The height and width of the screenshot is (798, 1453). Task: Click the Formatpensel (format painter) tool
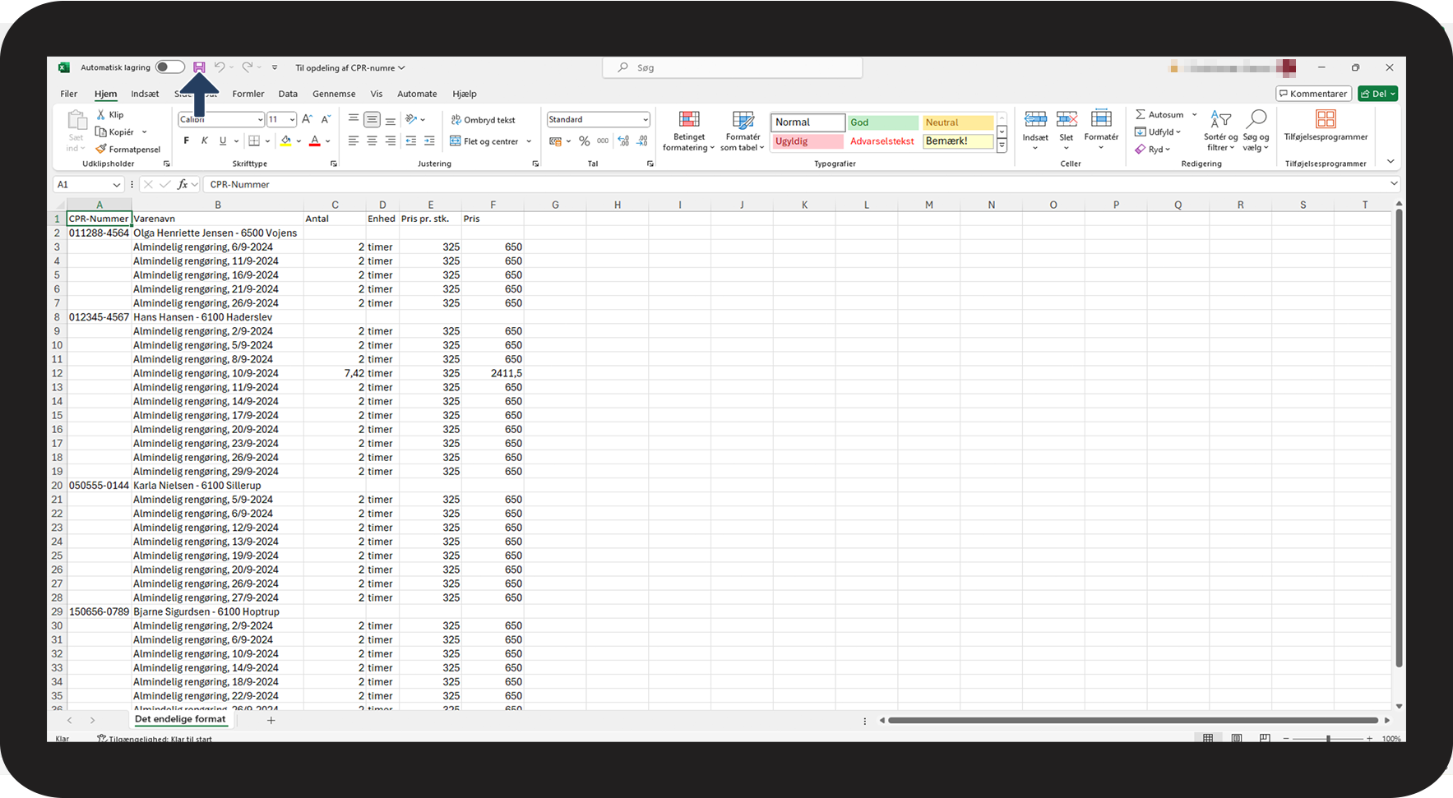pos(128,150)
